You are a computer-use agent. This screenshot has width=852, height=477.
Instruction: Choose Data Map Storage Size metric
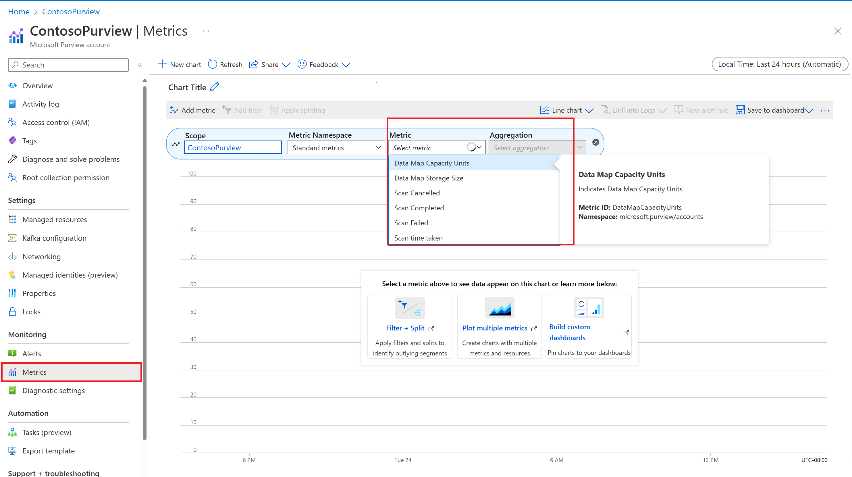tap(429, 178)
